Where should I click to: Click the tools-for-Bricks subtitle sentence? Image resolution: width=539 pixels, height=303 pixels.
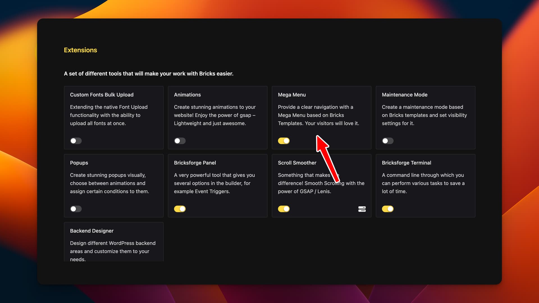149,74
